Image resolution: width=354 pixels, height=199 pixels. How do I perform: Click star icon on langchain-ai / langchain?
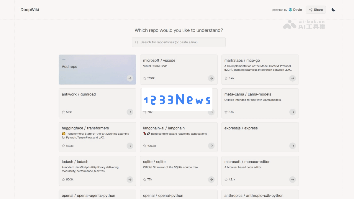coord(145,146)
